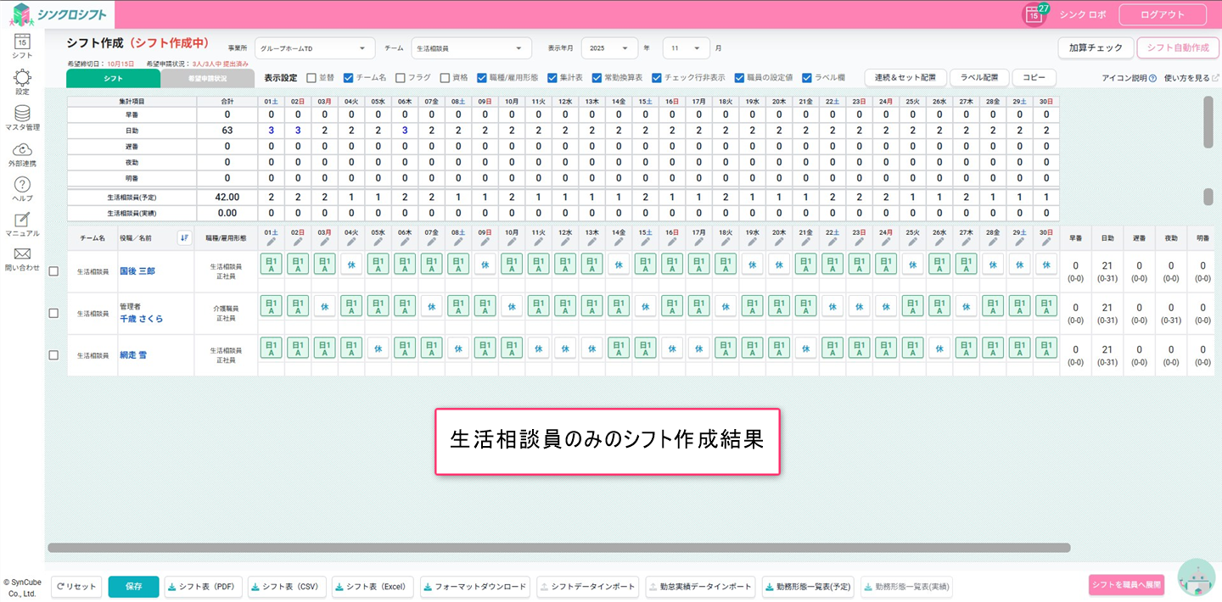The image size is (1222, 602).
Task: Expand the 事業所 dropdown グループホームTD
Action: click(x=314, y=48)
